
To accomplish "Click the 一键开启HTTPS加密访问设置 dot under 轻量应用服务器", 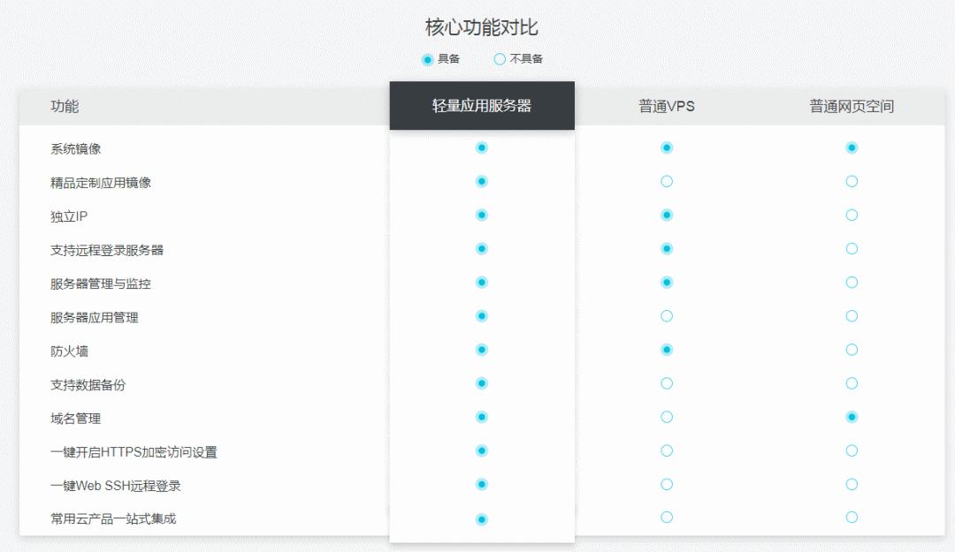I will 480,450.
